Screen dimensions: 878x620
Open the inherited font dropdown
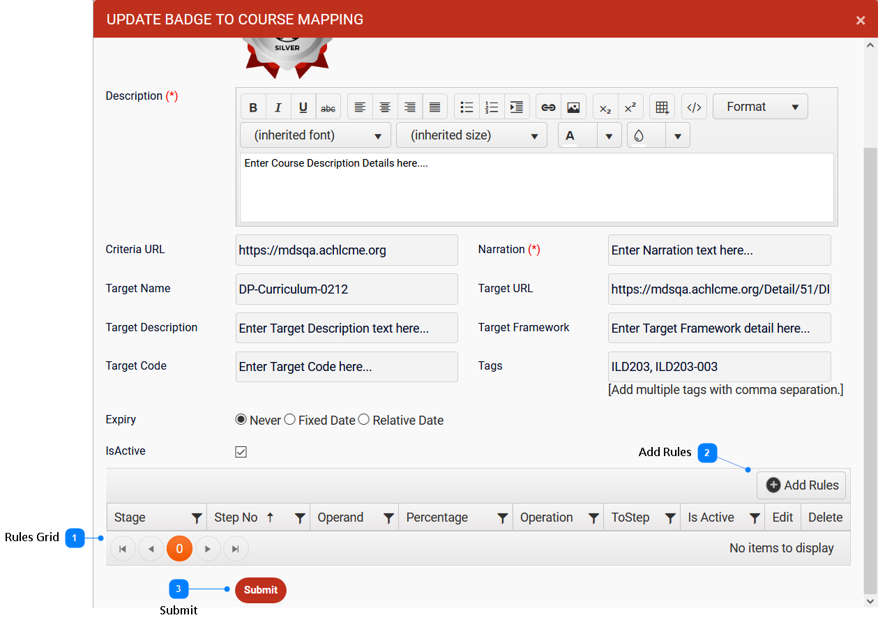point(315,135)
